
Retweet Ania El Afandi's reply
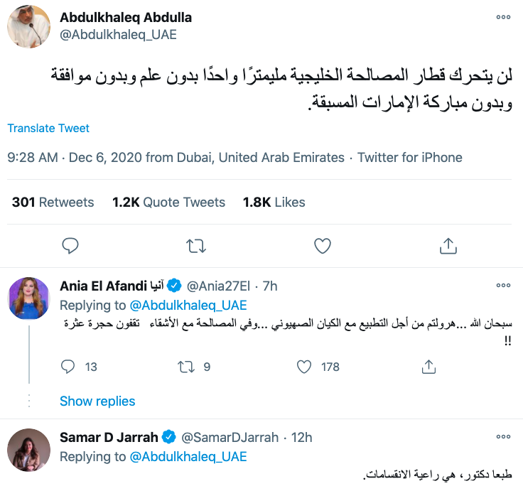[x=184, y=367]
